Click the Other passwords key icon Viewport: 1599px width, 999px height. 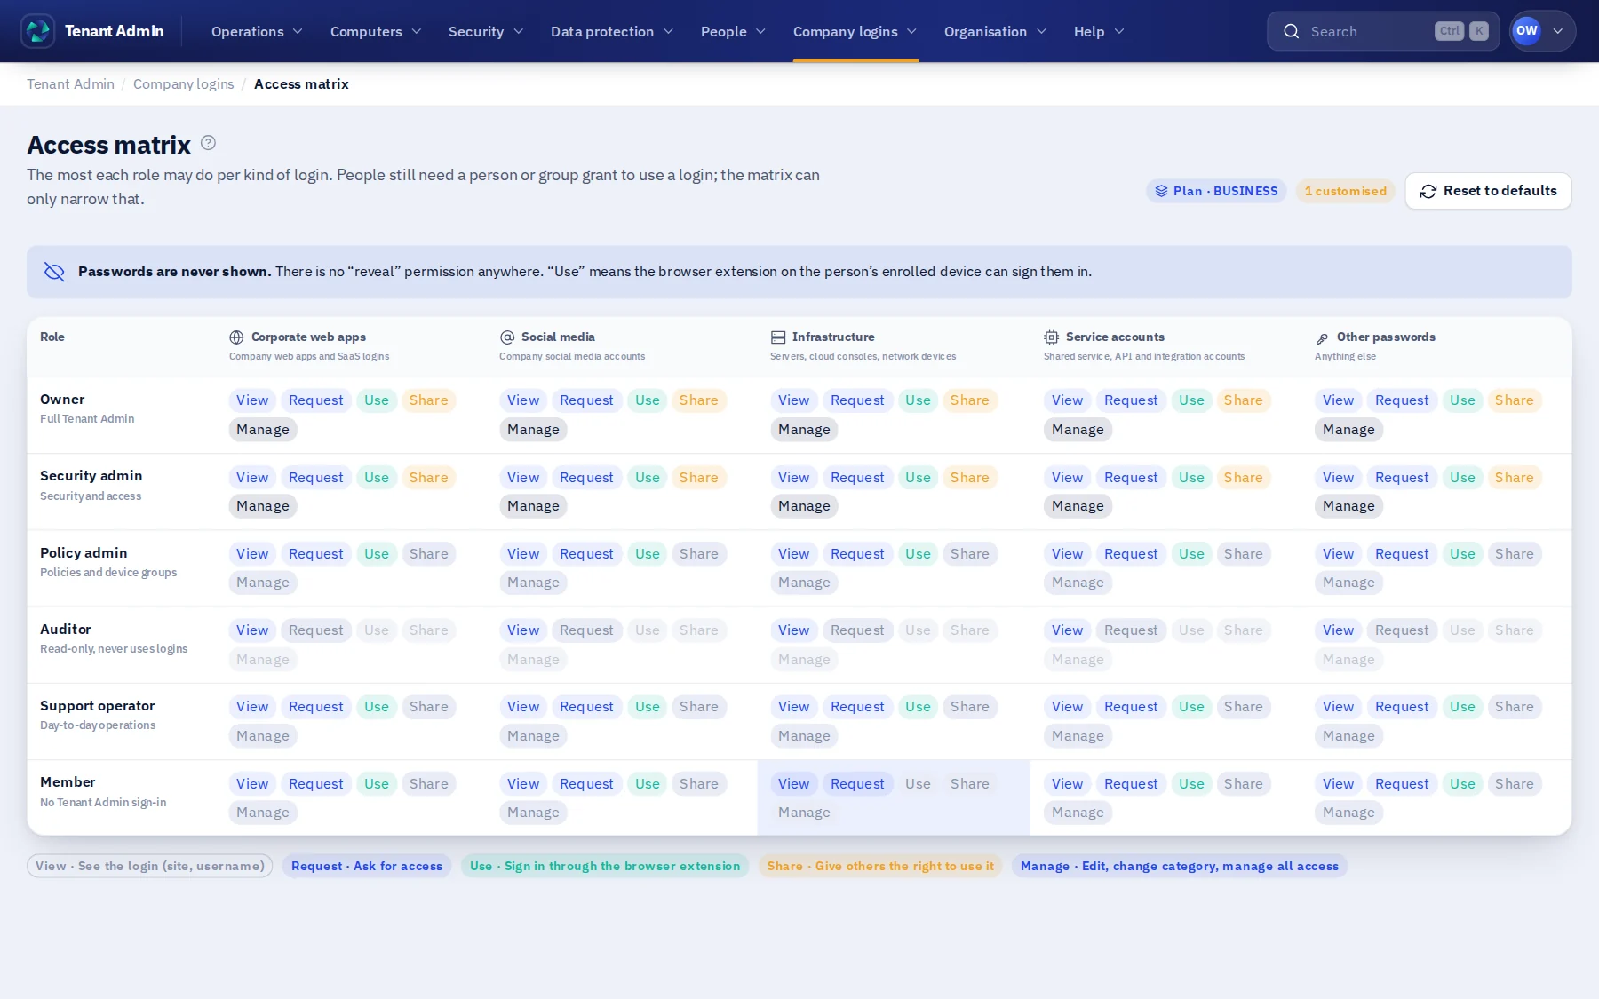pos(1322,338)
